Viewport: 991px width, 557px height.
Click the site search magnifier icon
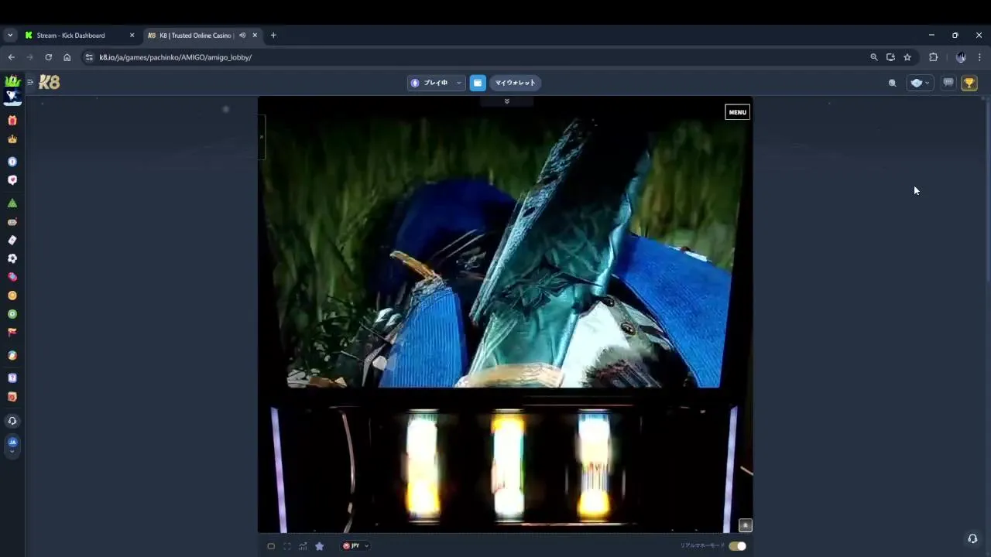pos(892,83)
